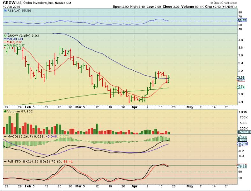The width and height of the screenshot is (251, 191).
Task: Click the 'Chg +0.13 (+4.48%)' value
Action: pyautogui.click(x=220, y=7)
